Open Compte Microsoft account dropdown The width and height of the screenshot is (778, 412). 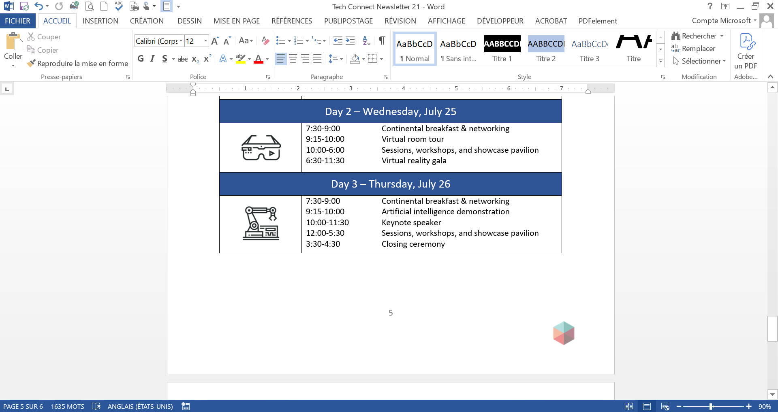click(x=724, y=20)
